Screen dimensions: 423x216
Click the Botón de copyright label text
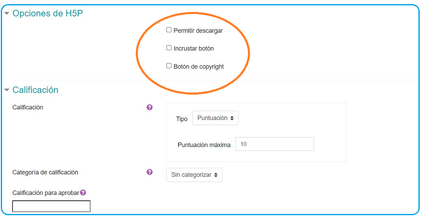(199, 66)
